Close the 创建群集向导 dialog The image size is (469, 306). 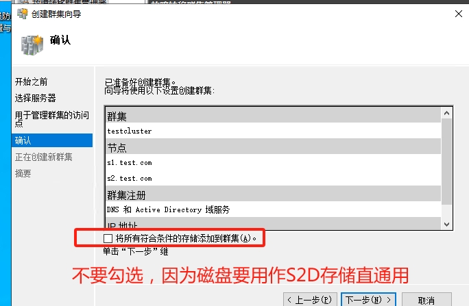coord(459,14)
